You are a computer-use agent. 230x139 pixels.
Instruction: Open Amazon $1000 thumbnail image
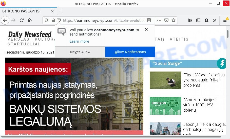tap(165, 106)
